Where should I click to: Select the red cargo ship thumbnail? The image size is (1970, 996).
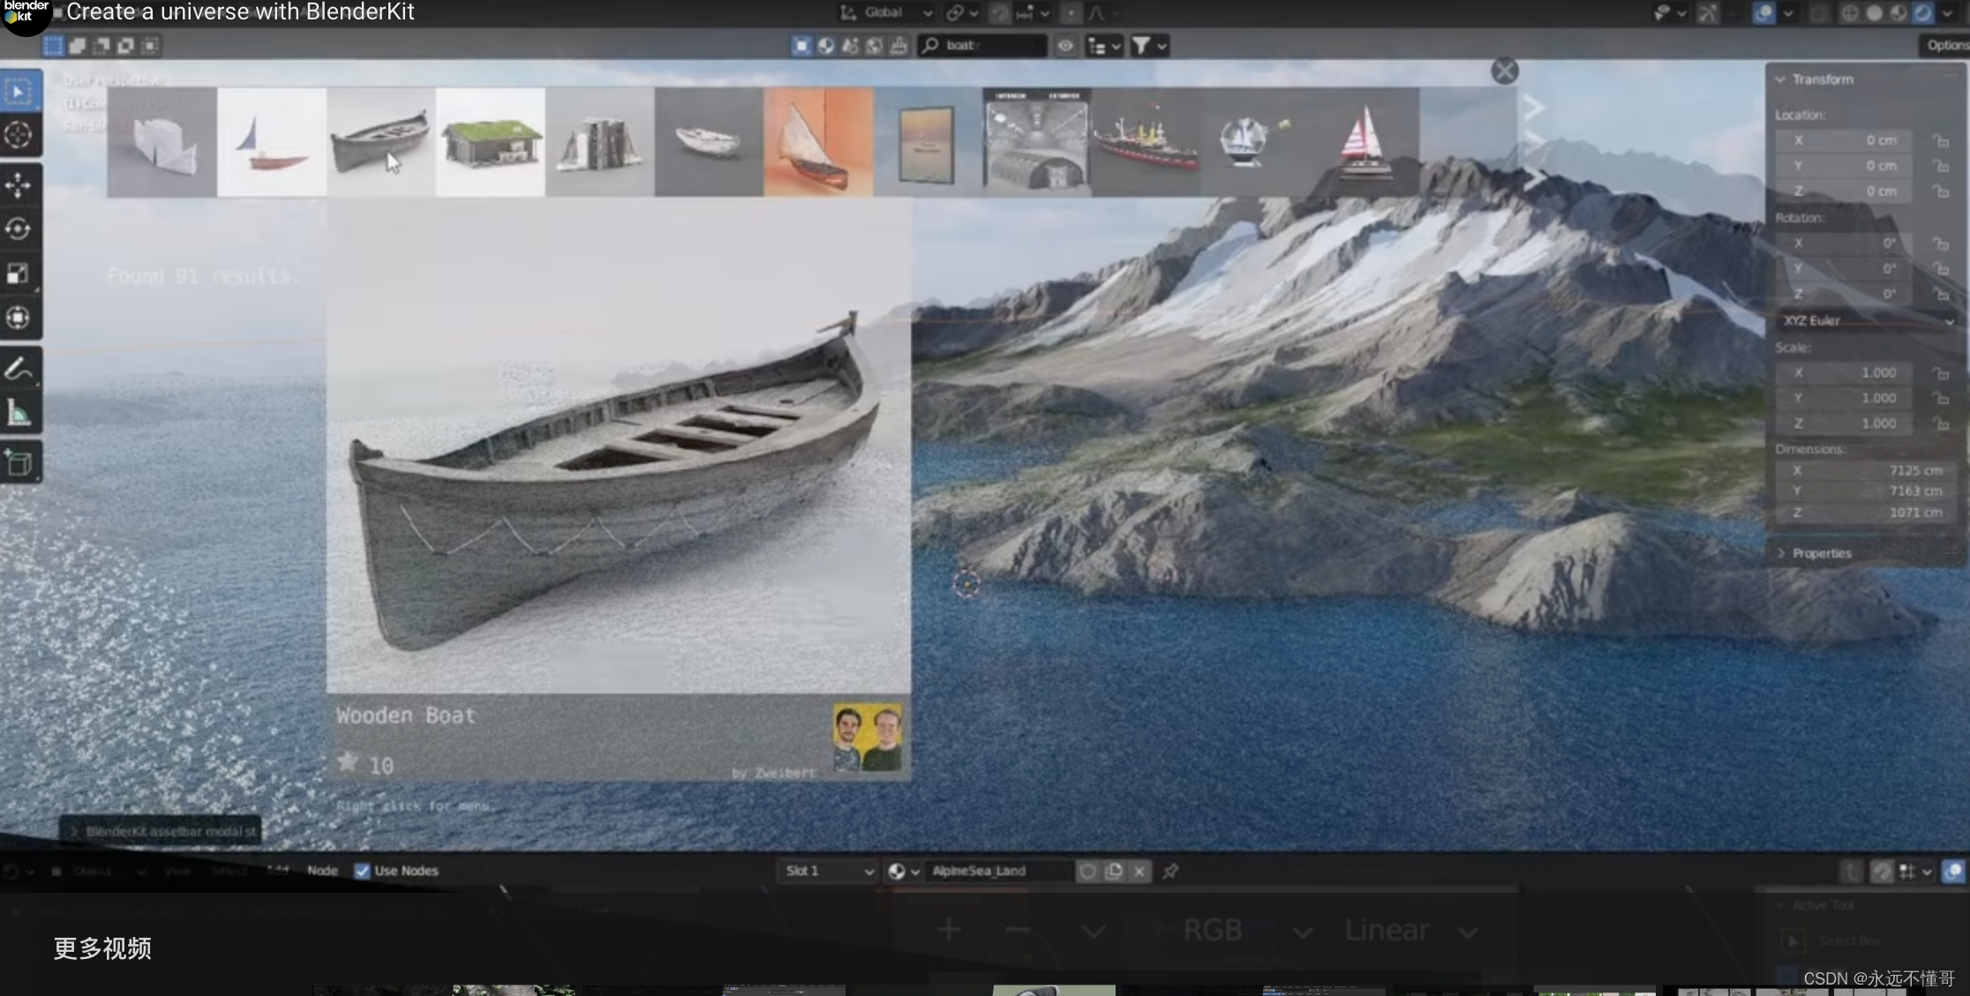(x=1146, y=142)
